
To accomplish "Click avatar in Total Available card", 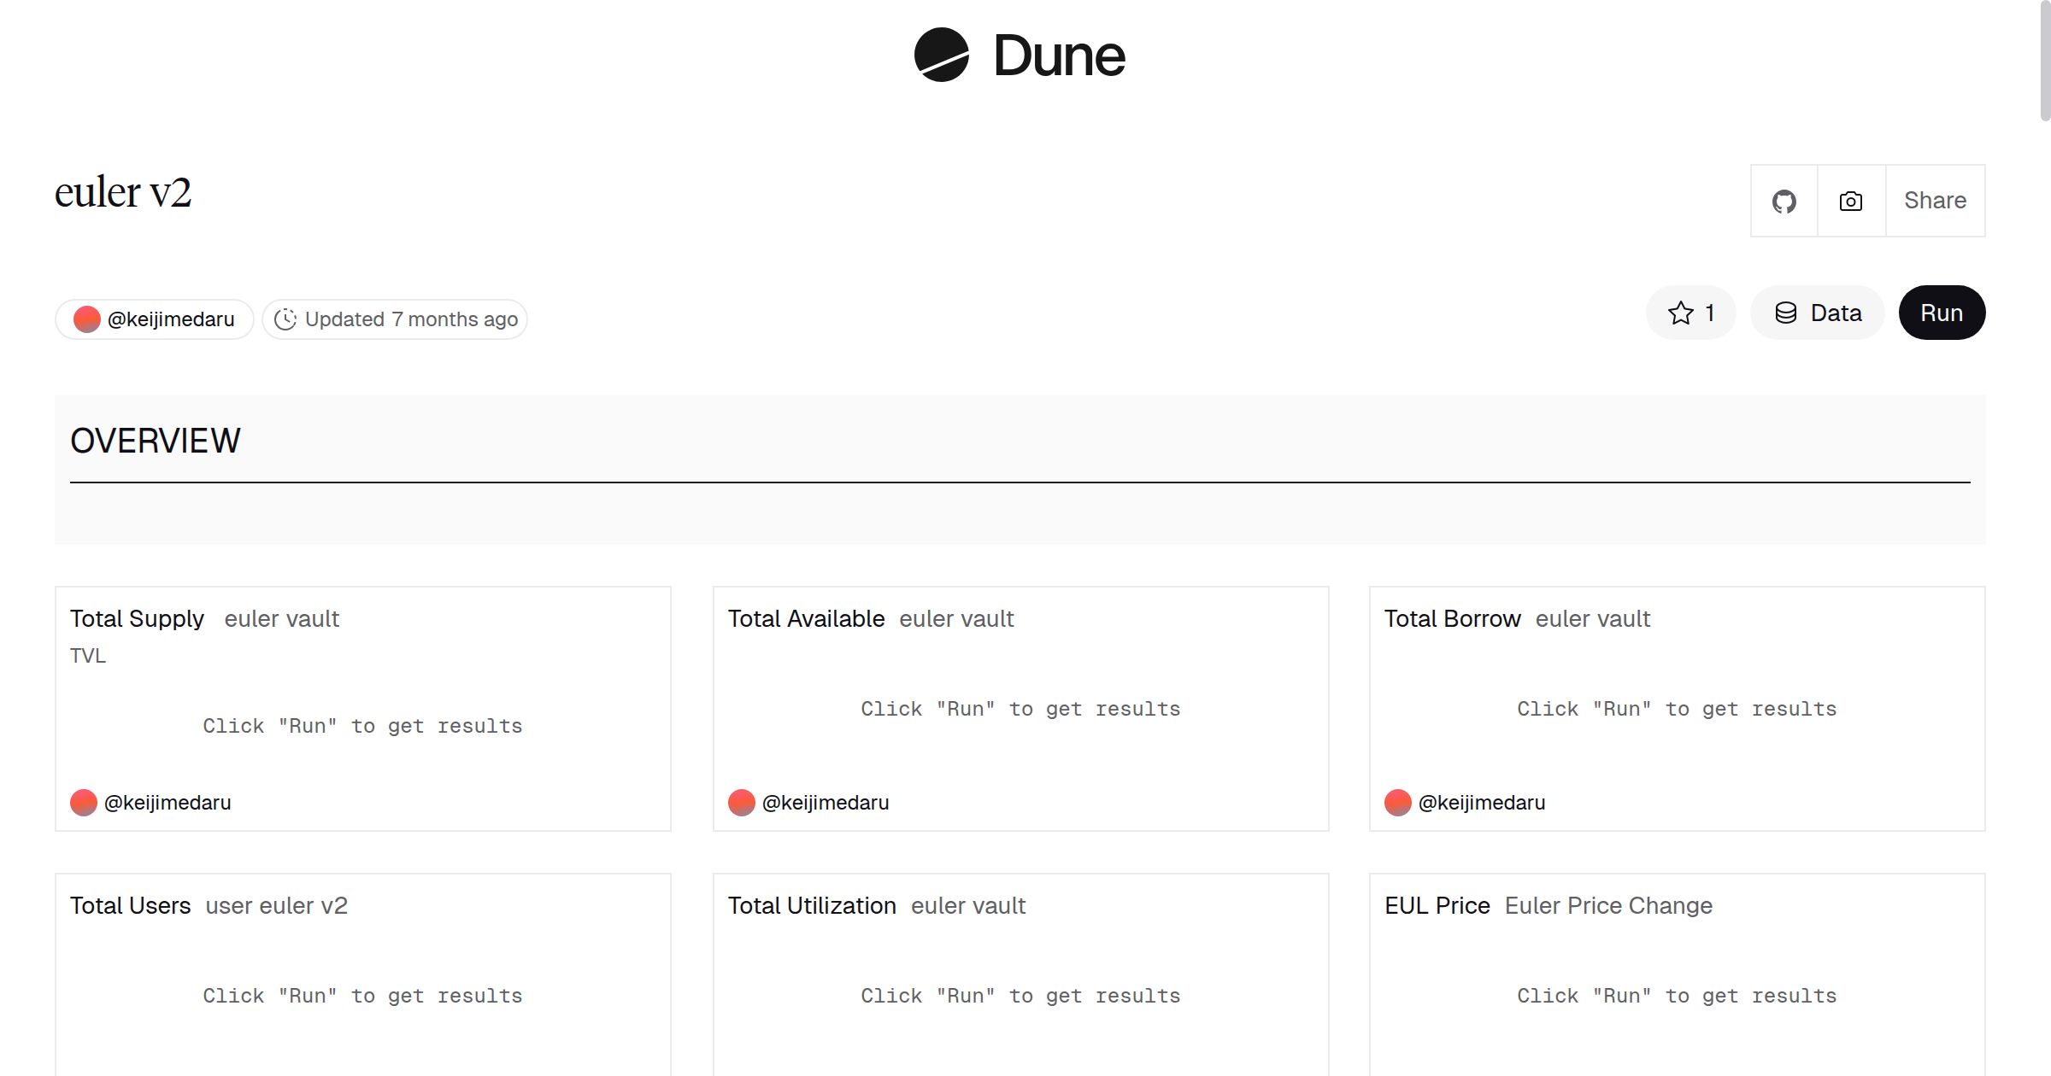I will coord(742,803).
